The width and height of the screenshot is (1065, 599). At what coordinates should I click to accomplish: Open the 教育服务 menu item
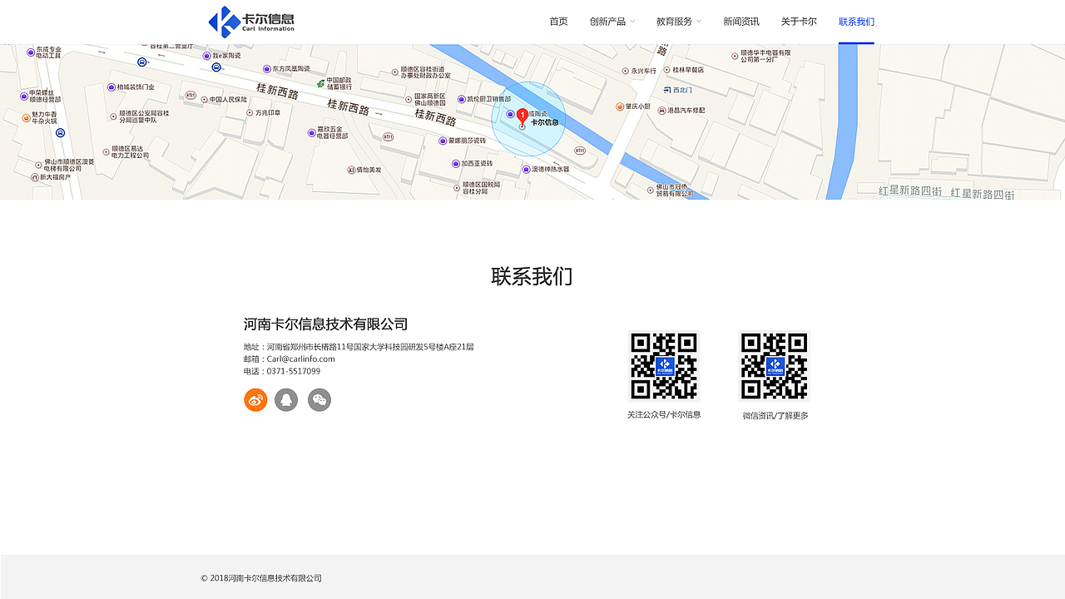(x=674, y=22)
